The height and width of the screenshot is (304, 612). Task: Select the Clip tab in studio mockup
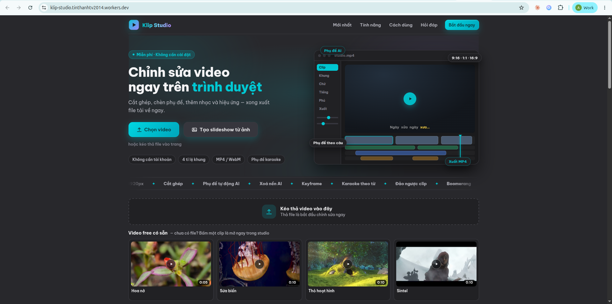pos(327,67)
